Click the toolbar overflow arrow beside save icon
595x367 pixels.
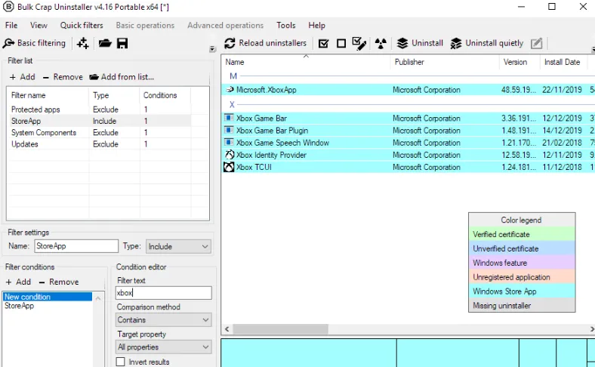point(212,49)
